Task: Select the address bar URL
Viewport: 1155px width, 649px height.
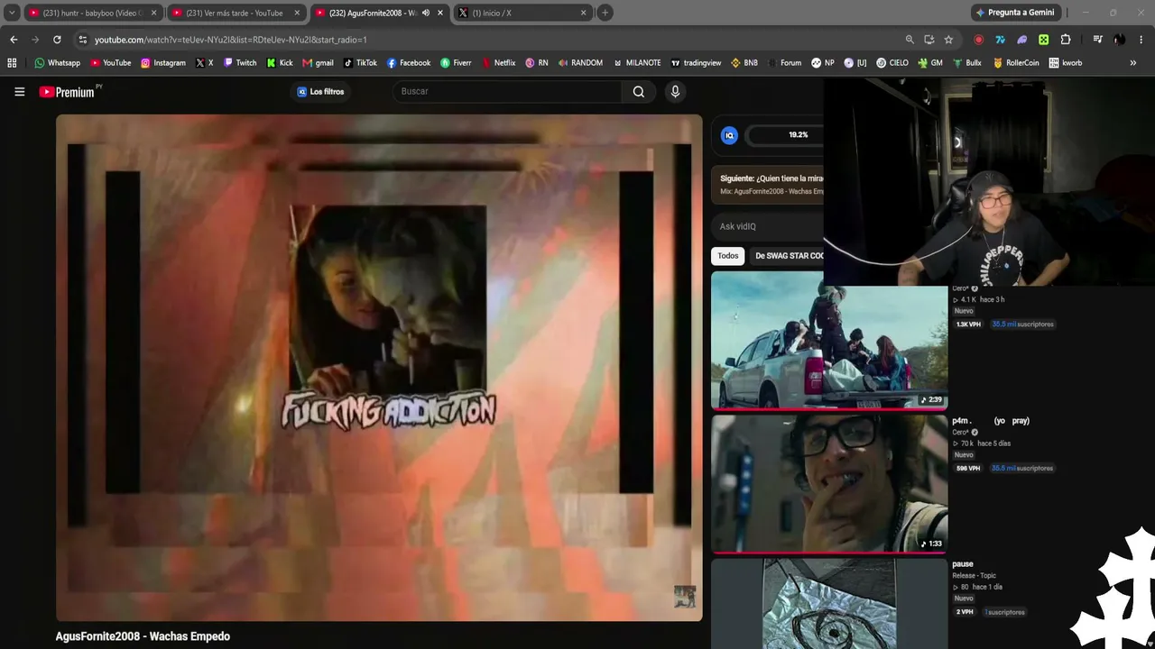Action: coord(231,40)
